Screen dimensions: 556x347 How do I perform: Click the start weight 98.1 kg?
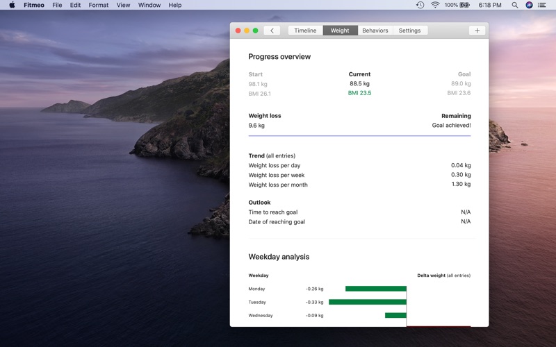click(x=258, y=84)
